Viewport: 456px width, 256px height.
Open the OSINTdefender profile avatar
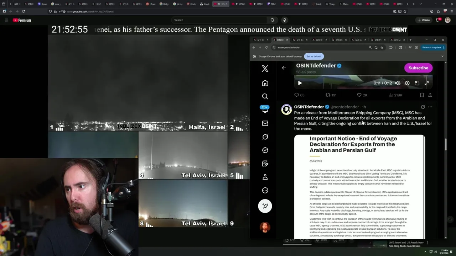tap(286, 110)
